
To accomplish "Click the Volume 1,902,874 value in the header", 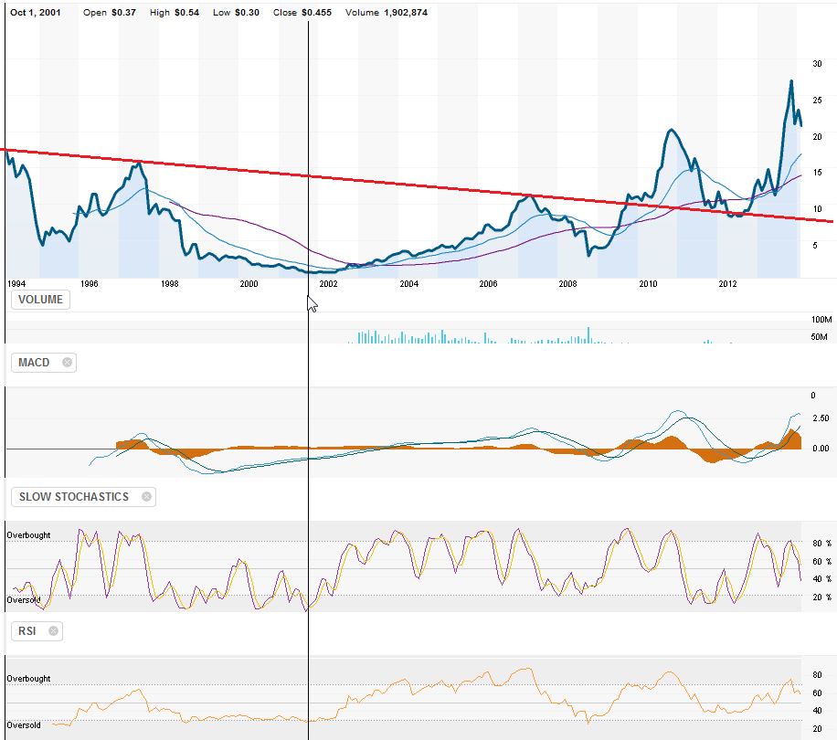I will tap(386, 13).
